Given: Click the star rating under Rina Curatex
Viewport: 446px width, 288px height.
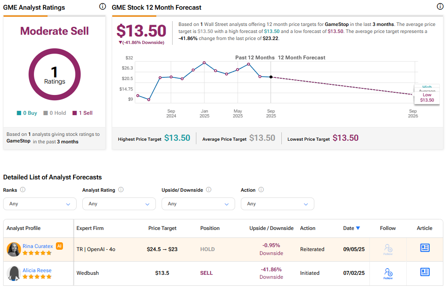Looking at the screenshot, I should [37, 253].
